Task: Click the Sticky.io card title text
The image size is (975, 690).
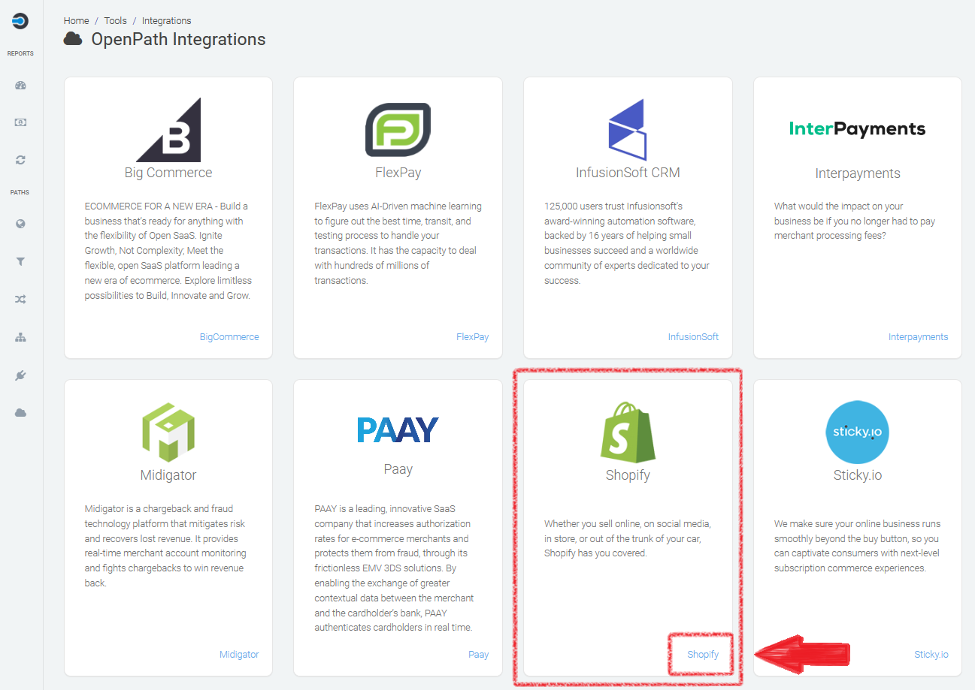Action: [x=858, y=475]
